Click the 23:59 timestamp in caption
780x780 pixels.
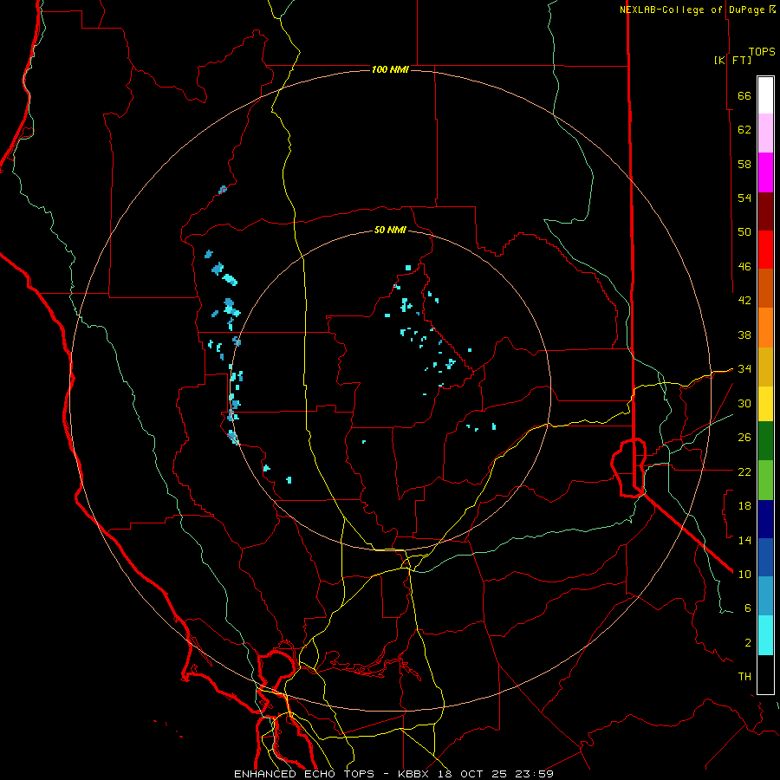pos(535,774)
